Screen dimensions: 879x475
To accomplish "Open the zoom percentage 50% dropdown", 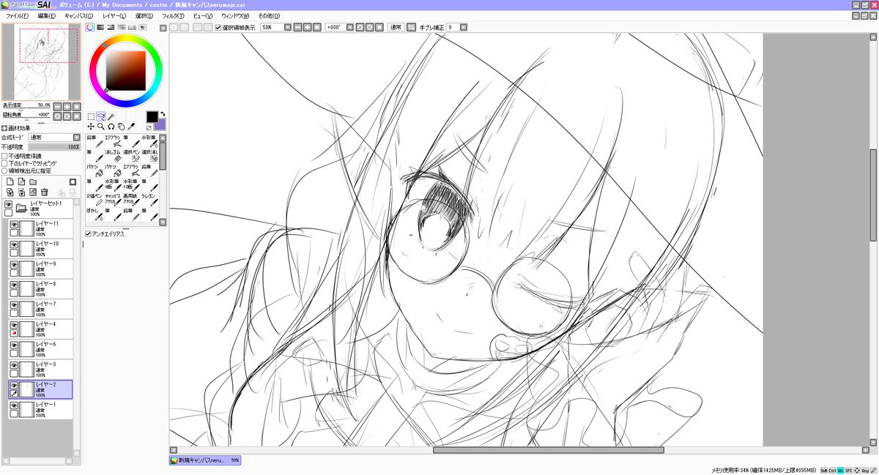I will tap(287, 27).
